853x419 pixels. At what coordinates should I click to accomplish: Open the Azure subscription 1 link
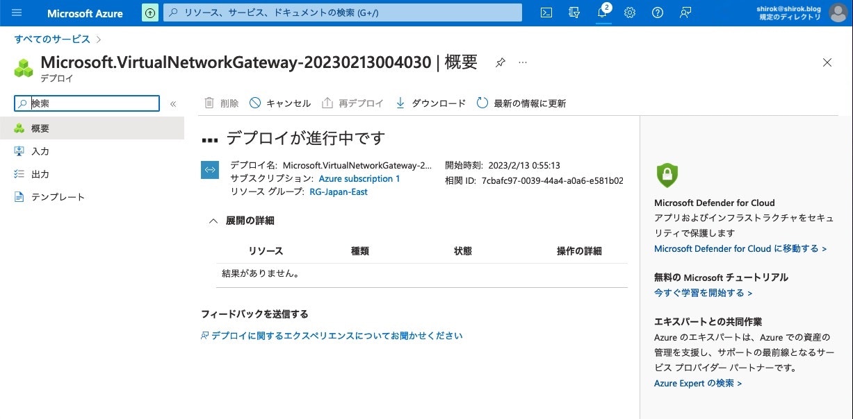pyautogui.click(x=359, y=178)
